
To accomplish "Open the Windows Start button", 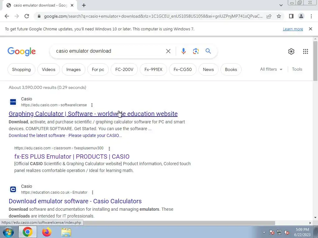I will [x=8, y=232].
